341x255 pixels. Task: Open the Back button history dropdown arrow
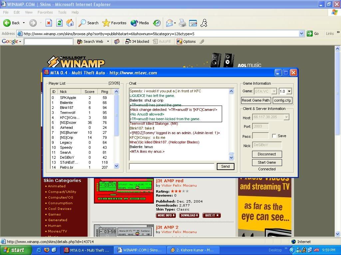24,23
